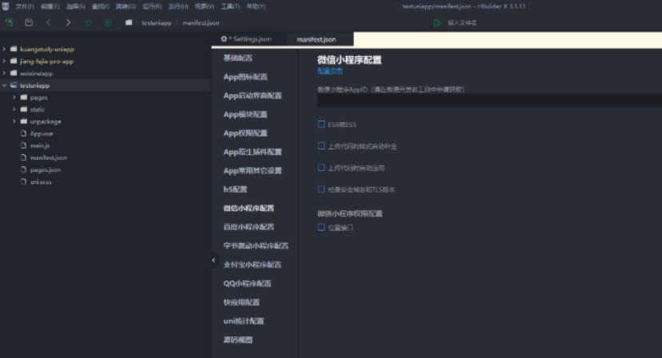Open the 快应用配置 section

(x=241, y=302)
